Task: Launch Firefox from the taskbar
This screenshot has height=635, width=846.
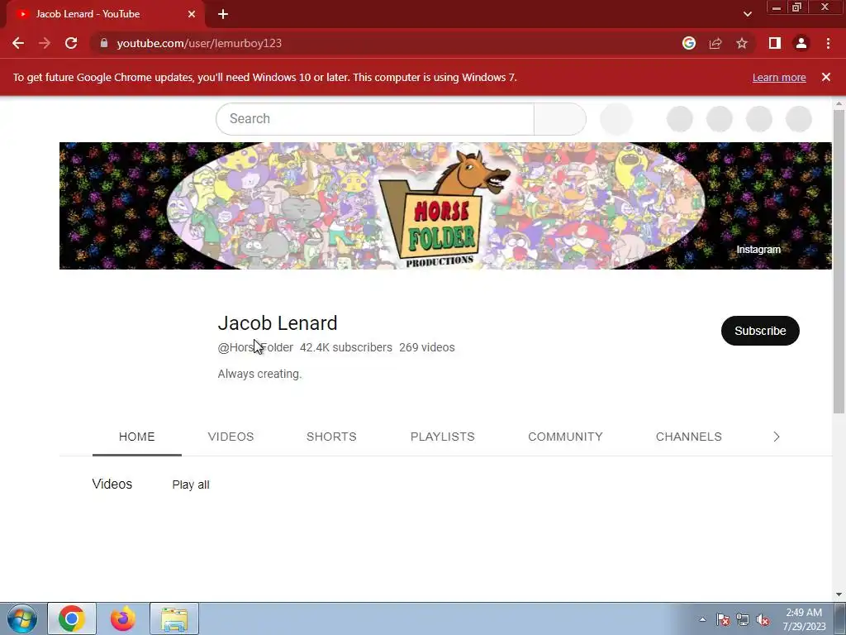Action: pos(123,618)
